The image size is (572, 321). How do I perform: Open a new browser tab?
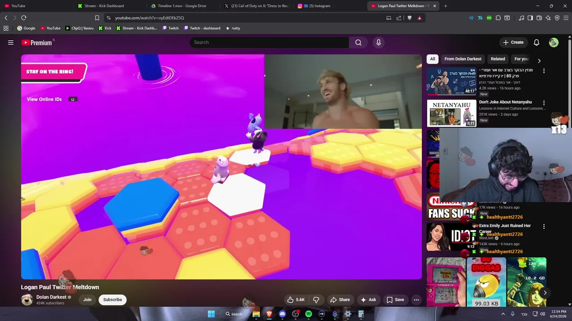click(x=446, y=6)
